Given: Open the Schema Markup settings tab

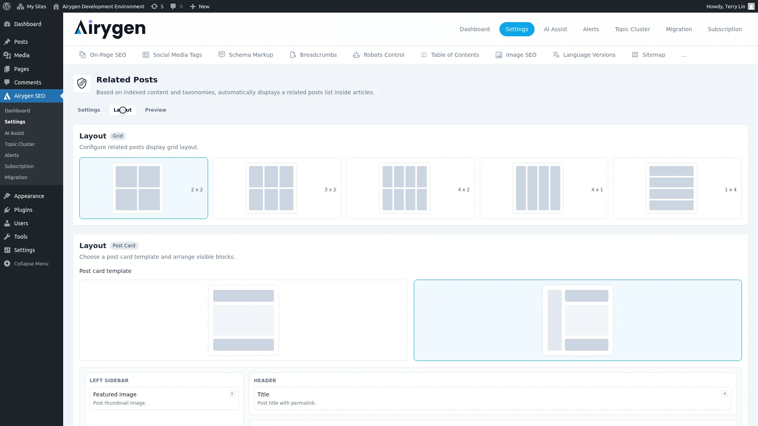Looking at the screenshot, I should point(246,55).
